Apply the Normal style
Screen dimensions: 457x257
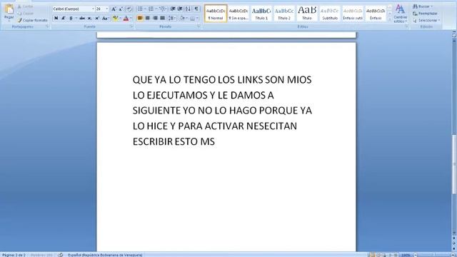tap(216, 14)
